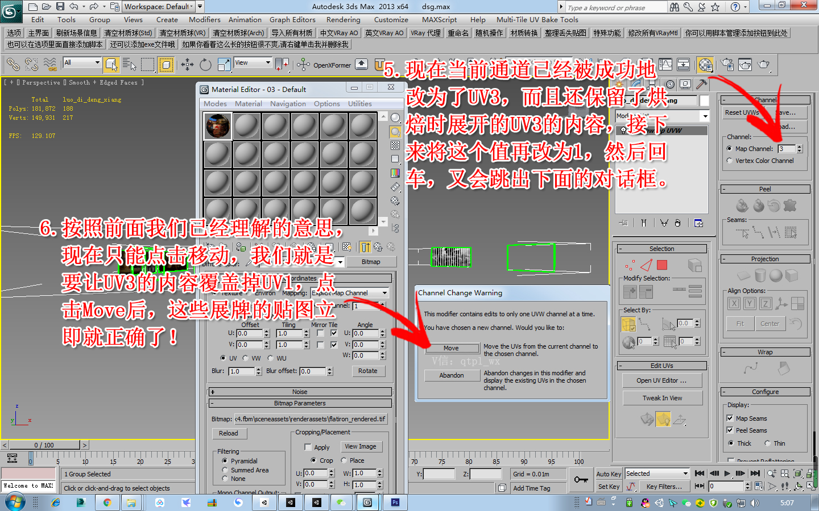Viewport: 819px width, 511px height.
Task: Open the MAXScript menu
Action: pos(439,19)
